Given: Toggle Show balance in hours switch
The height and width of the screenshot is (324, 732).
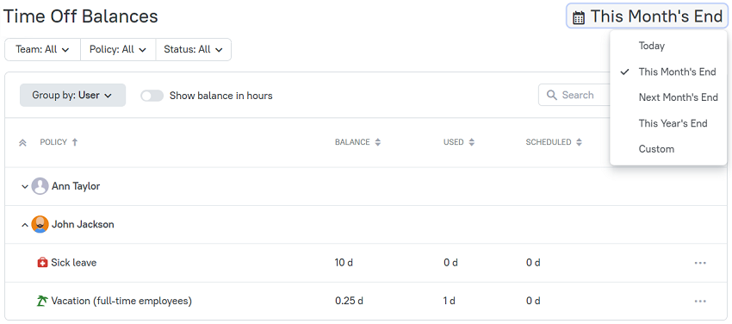Looking at the screenshot, I should pyautogui.click(x=152, y=96).
